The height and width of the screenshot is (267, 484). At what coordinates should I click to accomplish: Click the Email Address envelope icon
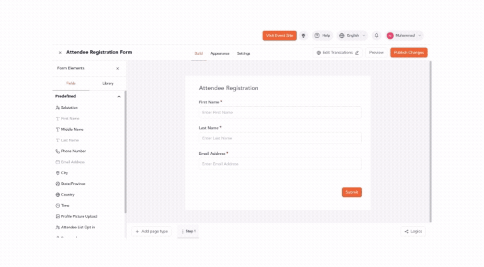click(x=57, y=162)
